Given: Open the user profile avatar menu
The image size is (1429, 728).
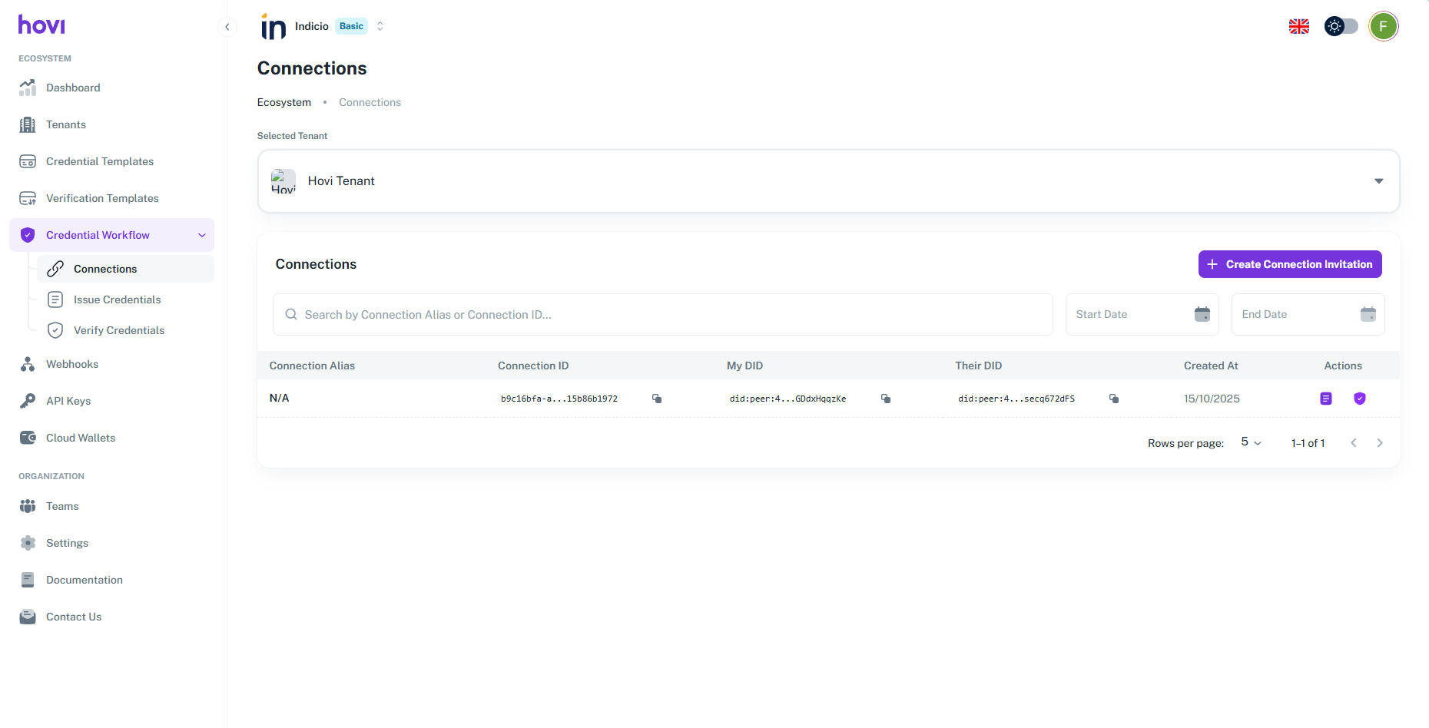Looking at the screenshot, I should (1383, 26).
